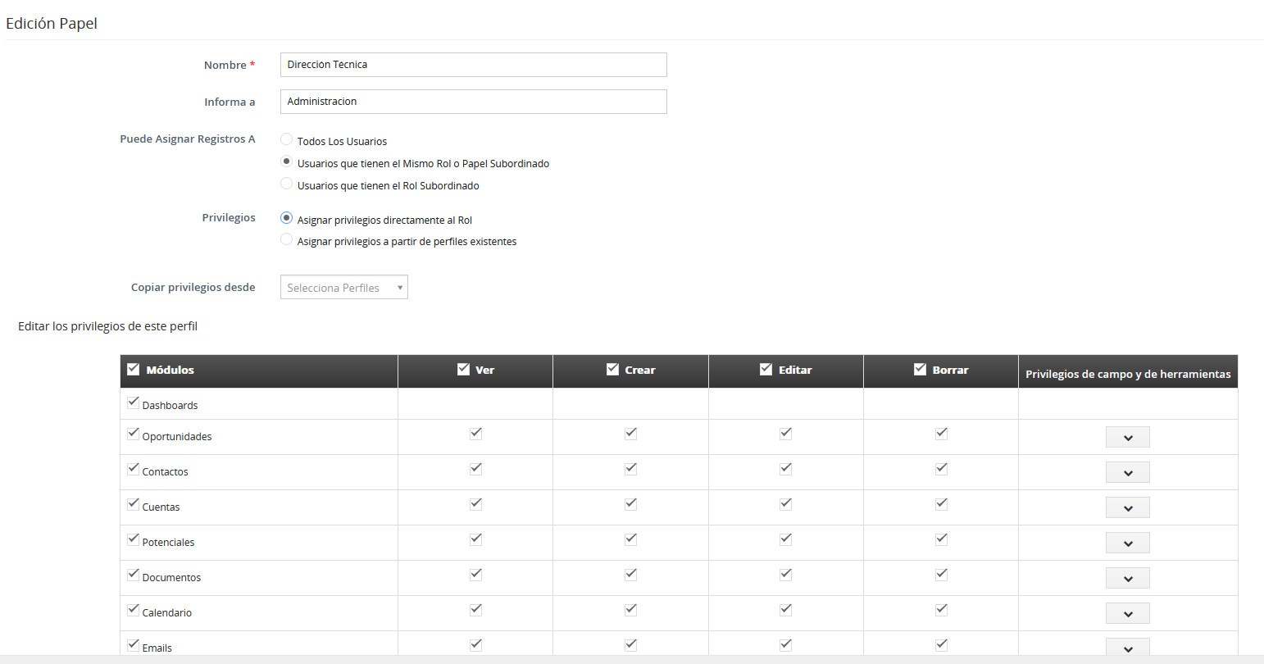Toggle Editar permission for Contactos
The width and height of the screenshot is (1264, 664).
pyautogui.click(x=785, y=469)
